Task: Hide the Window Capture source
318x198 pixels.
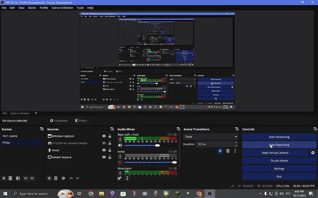Action: tap(104, 136)
